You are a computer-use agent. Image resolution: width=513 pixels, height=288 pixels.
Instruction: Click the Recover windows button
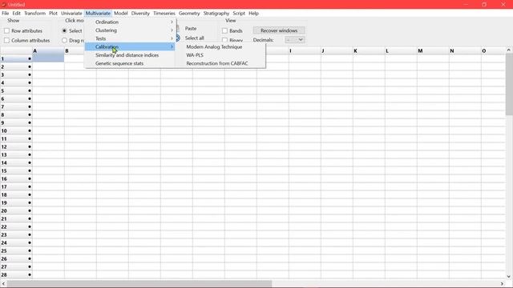click(279, 30)
